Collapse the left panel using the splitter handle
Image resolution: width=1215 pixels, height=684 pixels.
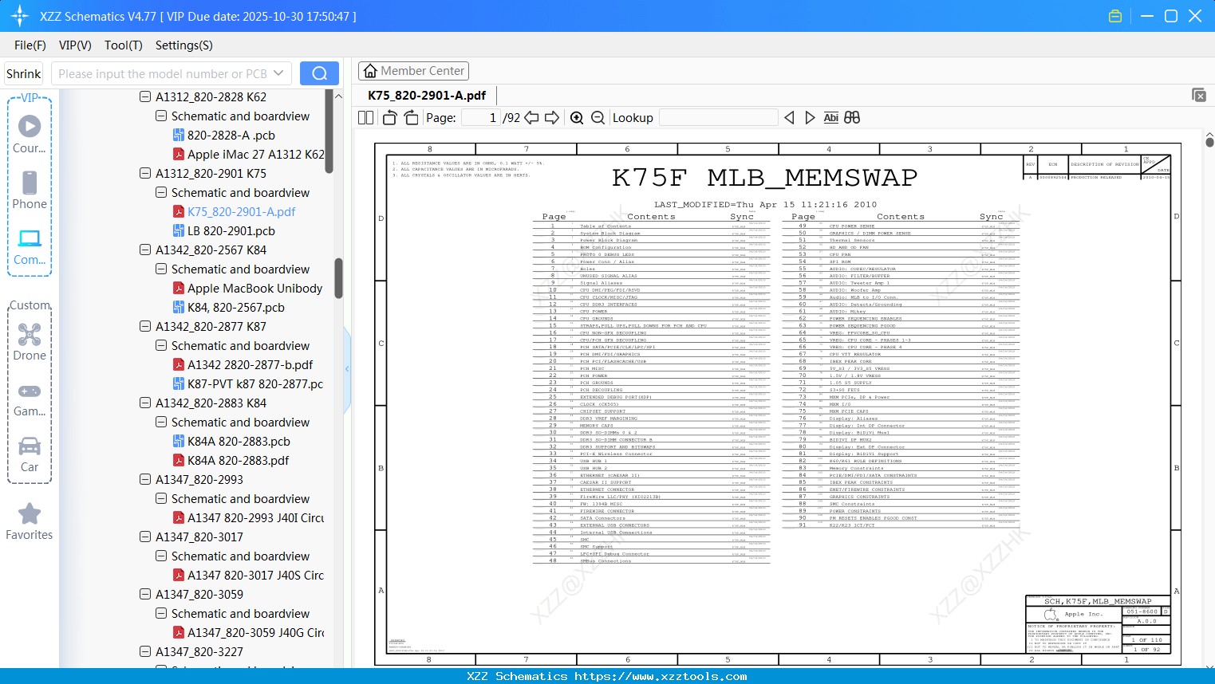tap(347, 368)
